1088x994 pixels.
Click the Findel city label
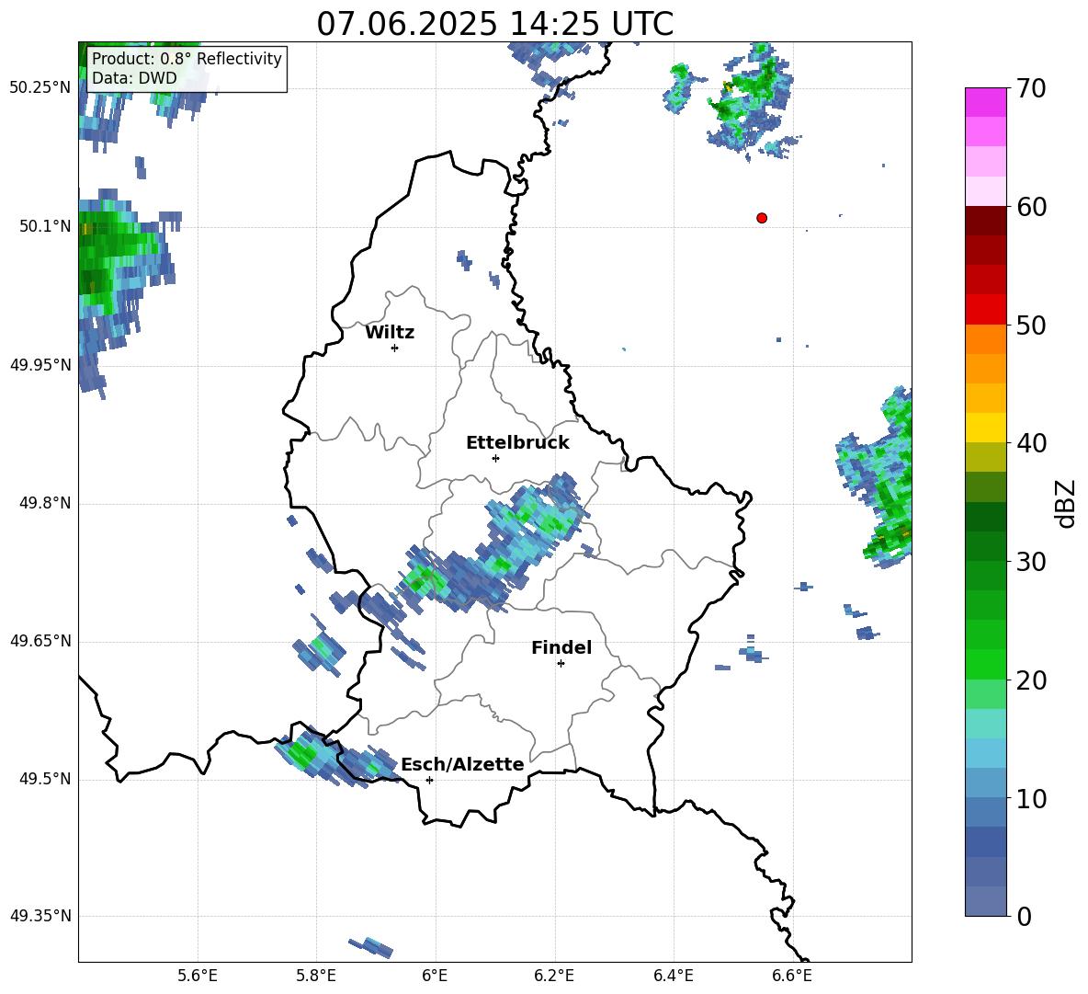pos(561,647)
